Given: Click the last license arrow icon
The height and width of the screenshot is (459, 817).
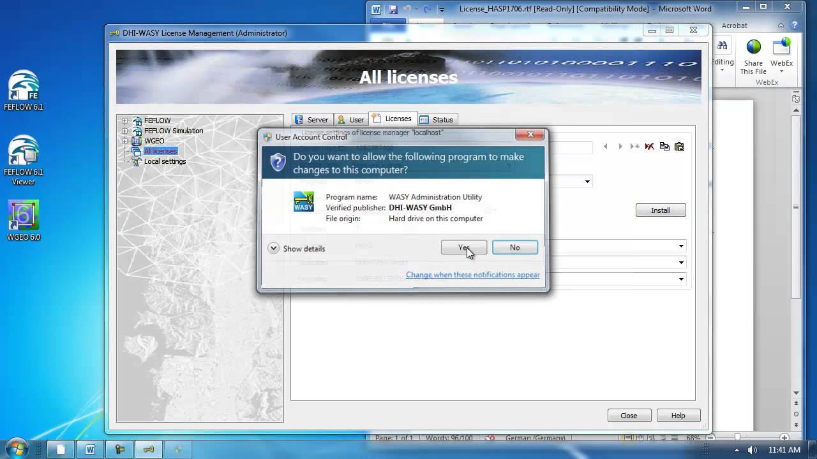Looking at the screenshot, I should (x=634, y=147).
